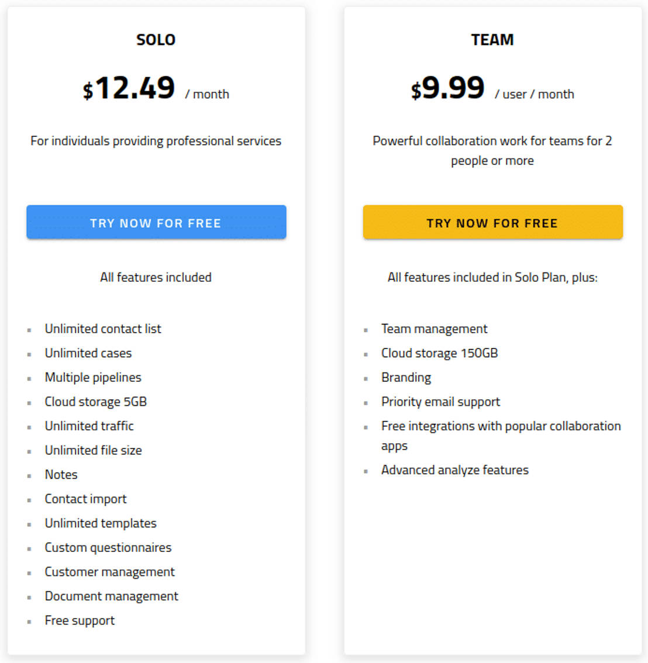The height and width of the screenshot is (663, 648).
Task: Click the Free support feature
Action: point(80,620)
